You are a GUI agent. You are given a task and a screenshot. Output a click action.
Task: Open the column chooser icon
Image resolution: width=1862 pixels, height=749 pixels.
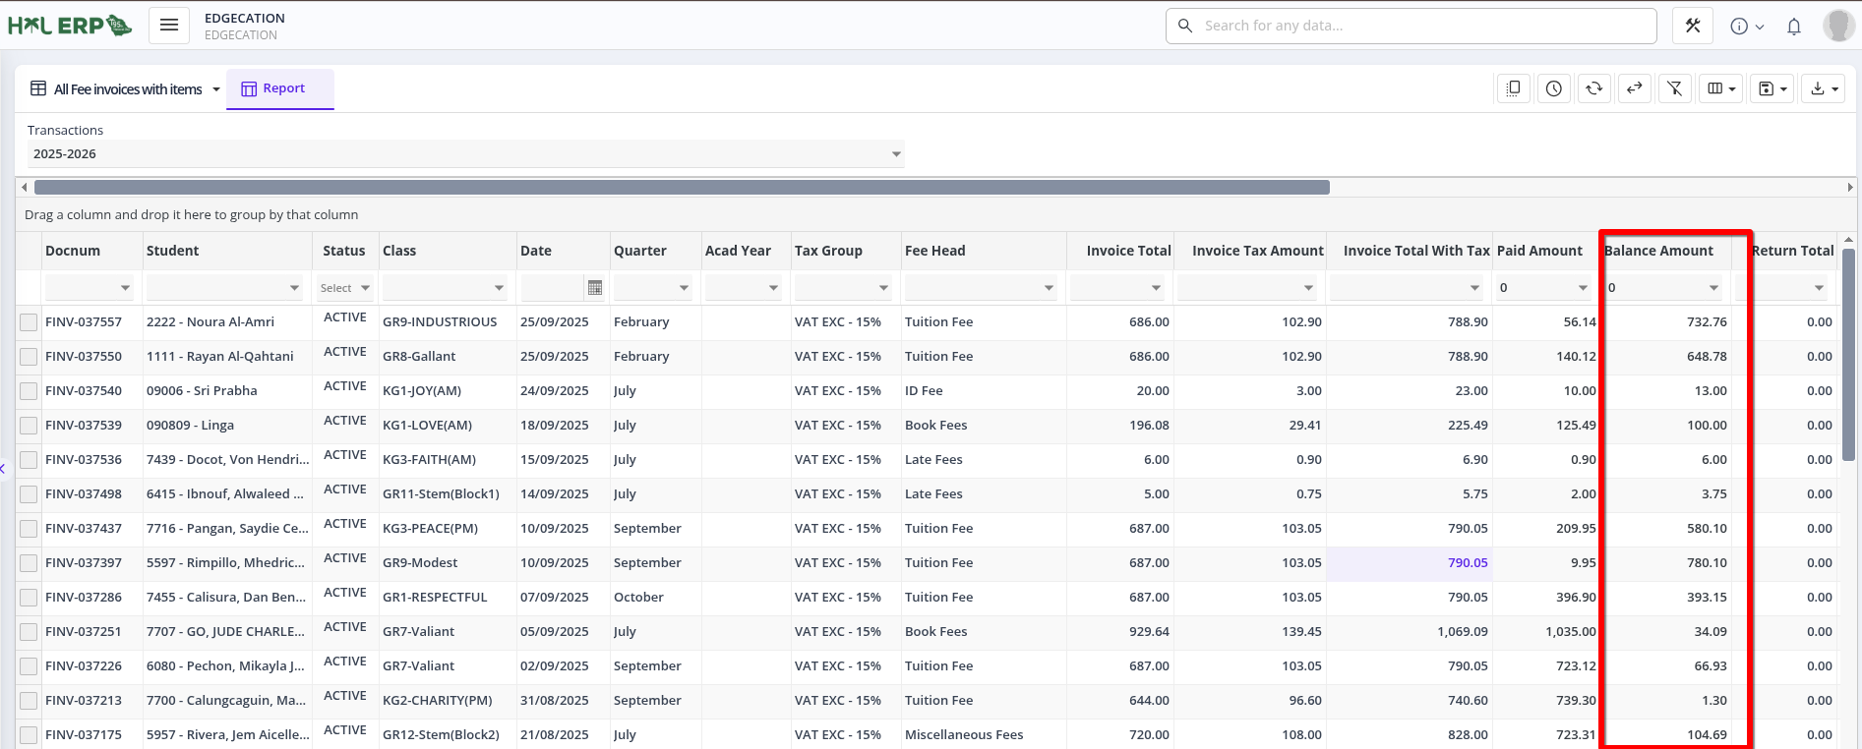click(1720, 88)
